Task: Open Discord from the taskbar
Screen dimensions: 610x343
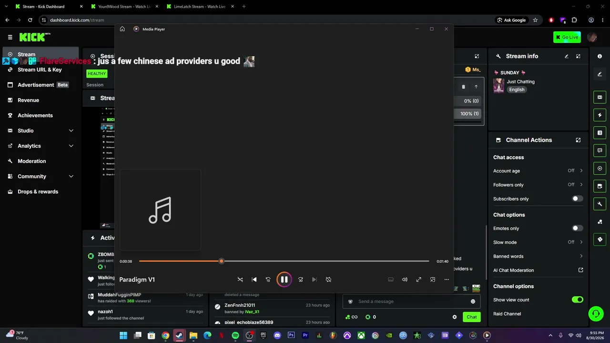Action: [277, 335]
